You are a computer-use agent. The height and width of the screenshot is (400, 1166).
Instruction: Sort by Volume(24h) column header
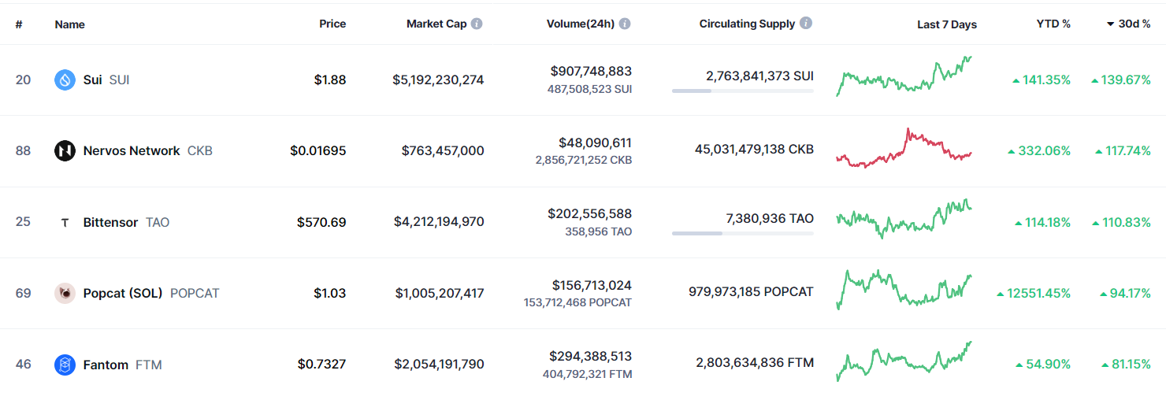581,24
